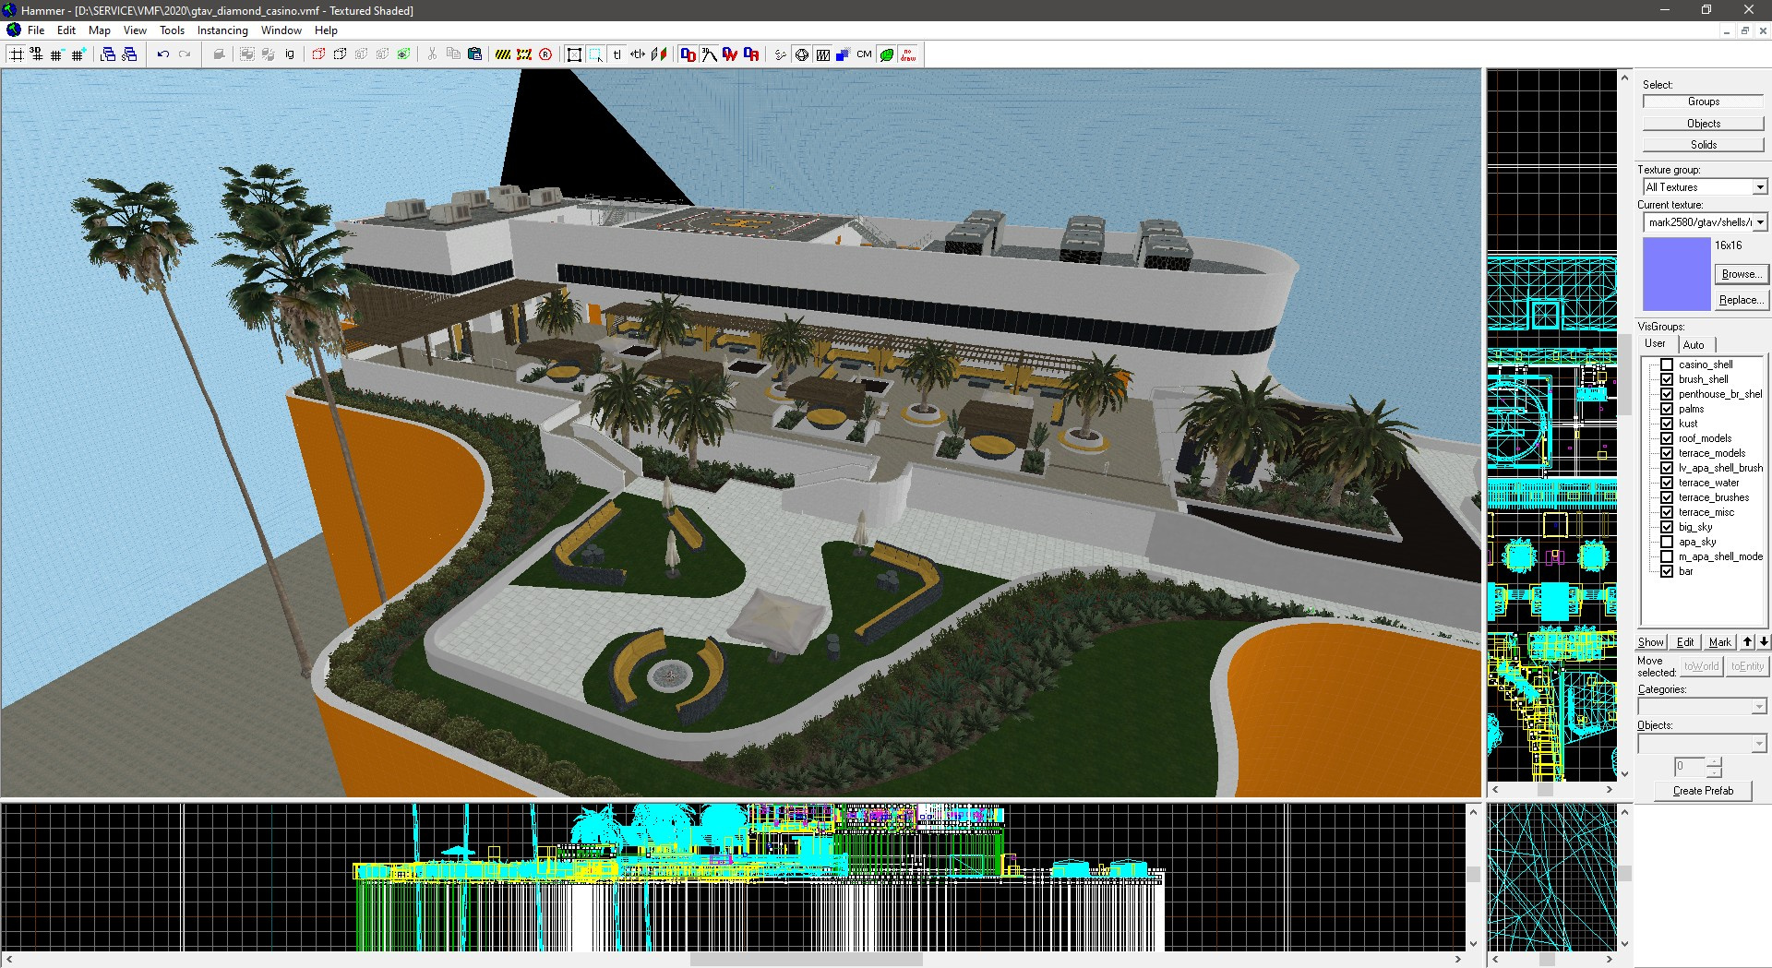
Task: Click the redo arrow in toolbar
Action: click(185, 54)
